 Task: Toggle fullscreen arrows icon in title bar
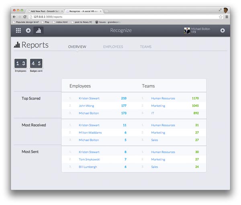pyautogui.click(x=220, y=10)
